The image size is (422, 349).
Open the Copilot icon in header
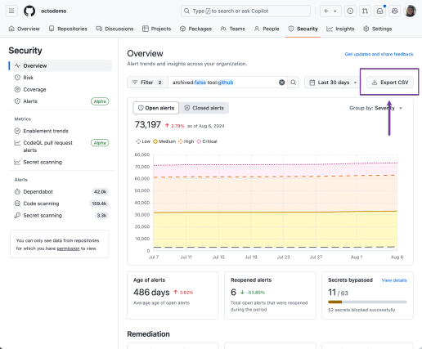click(394, 11)
